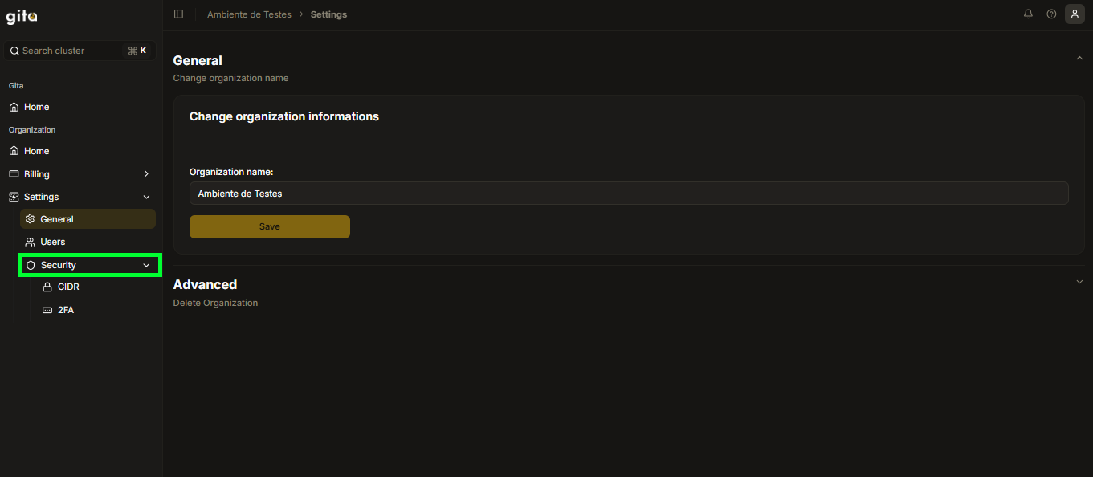This screenshot has height=477, width=1093.
Task: Click the 2FA icon in sidebar
Action: click(x=47, y=310)
